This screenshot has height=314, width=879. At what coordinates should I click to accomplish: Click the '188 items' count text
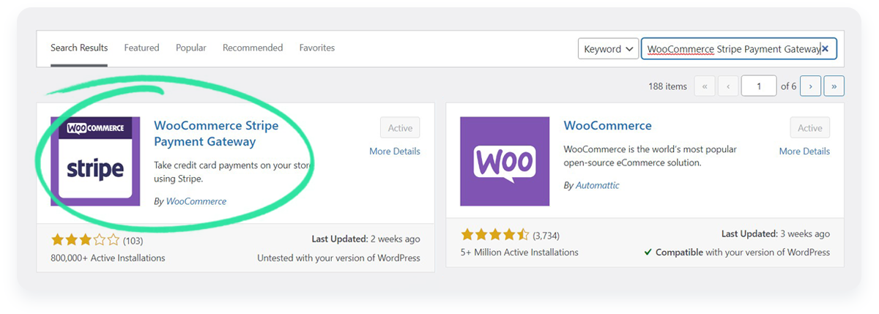tap(667, 86)
